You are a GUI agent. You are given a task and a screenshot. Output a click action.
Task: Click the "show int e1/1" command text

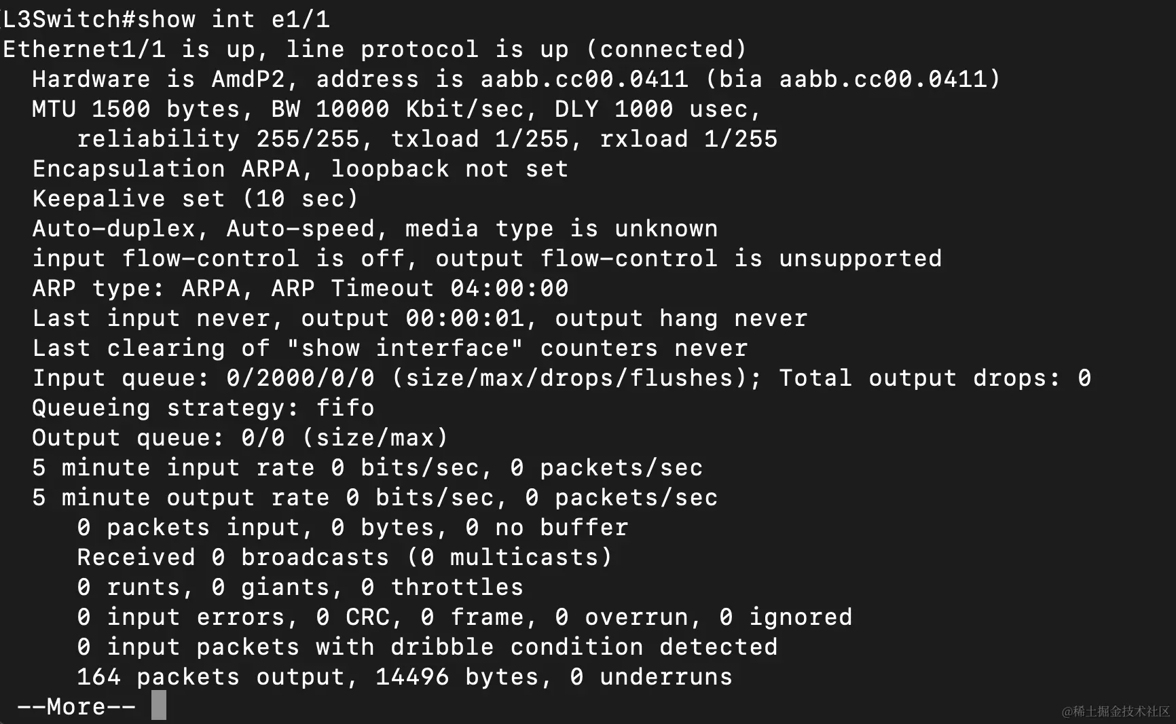click(x=234, y=19)
